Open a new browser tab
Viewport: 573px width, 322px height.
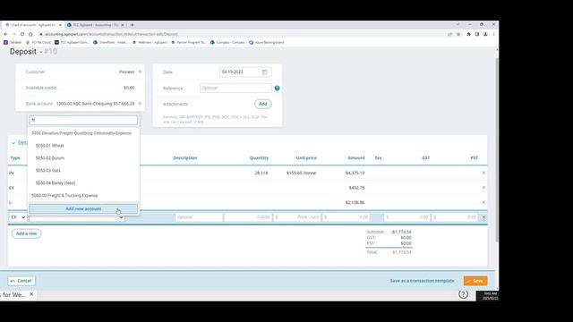click(x=133, y=25)
